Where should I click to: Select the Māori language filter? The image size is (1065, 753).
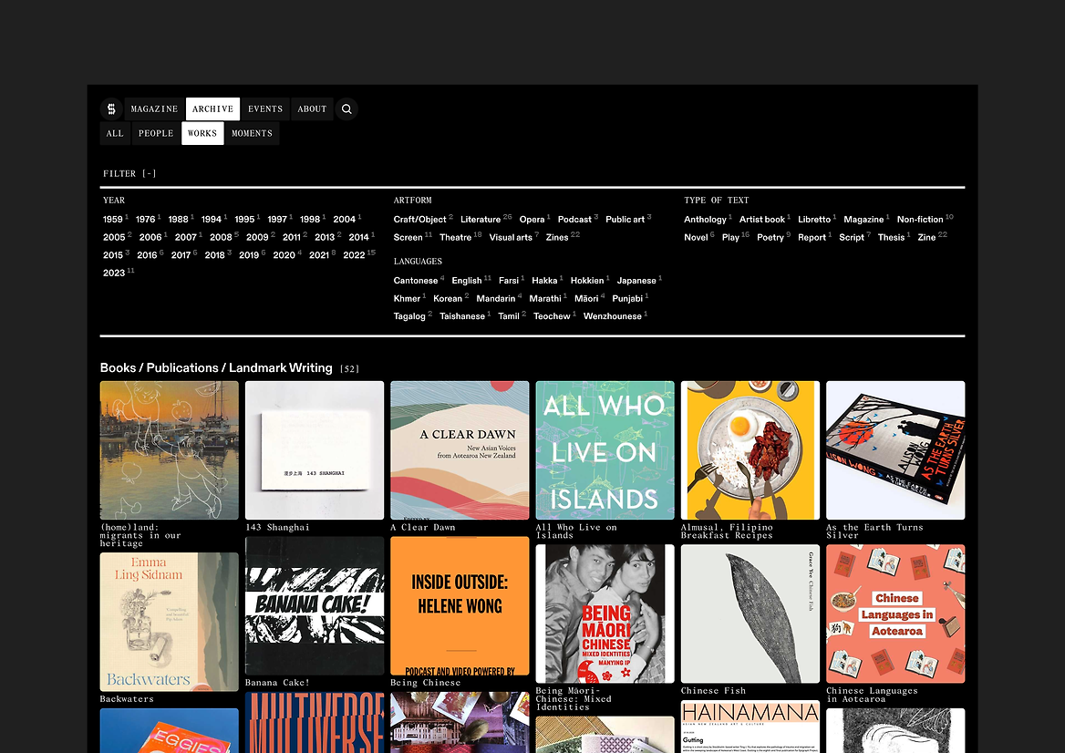586,298
